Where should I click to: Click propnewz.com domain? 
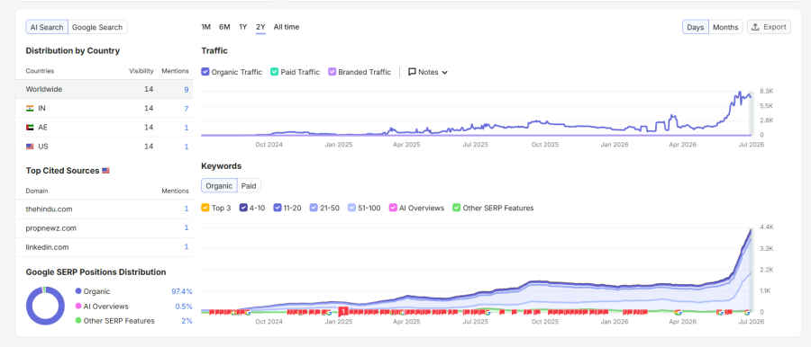pyautogui.click(x=51, y=228)
